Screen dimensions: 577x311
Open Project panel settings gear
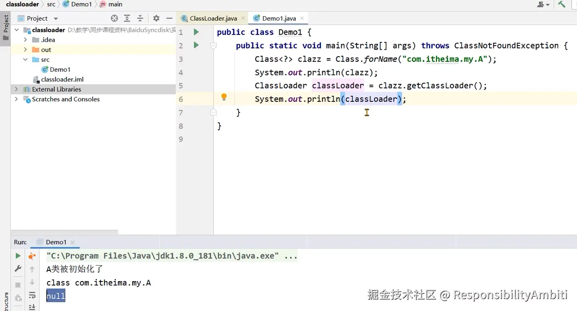click(x=156, y=18)
